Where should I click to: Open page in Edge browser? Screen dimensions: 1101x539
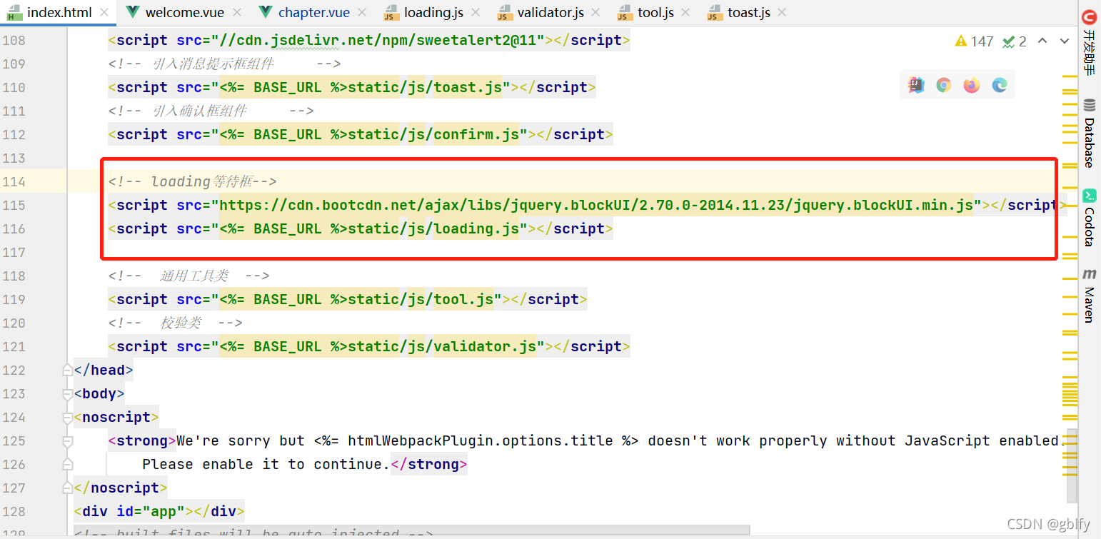coord(1000,85)
